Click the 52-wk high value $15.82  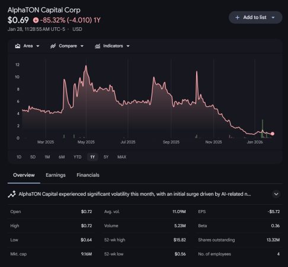(180, 240)
